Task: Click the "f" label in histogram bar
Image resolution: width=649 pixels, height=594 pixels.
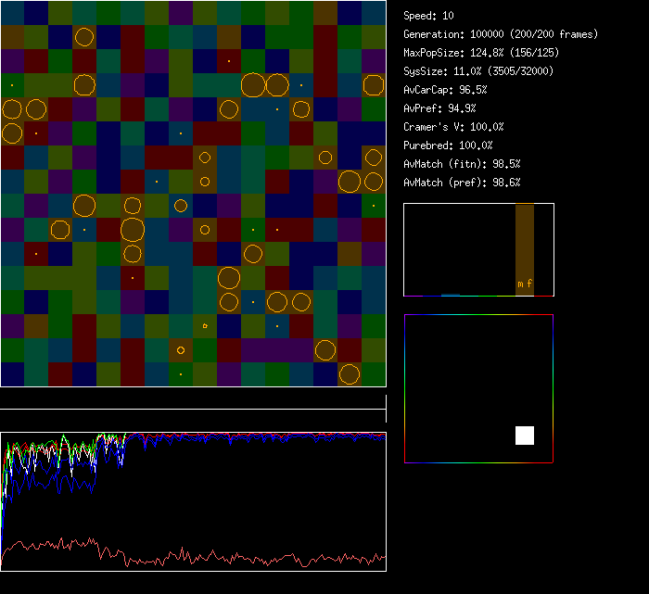Action: click(529, 284)
